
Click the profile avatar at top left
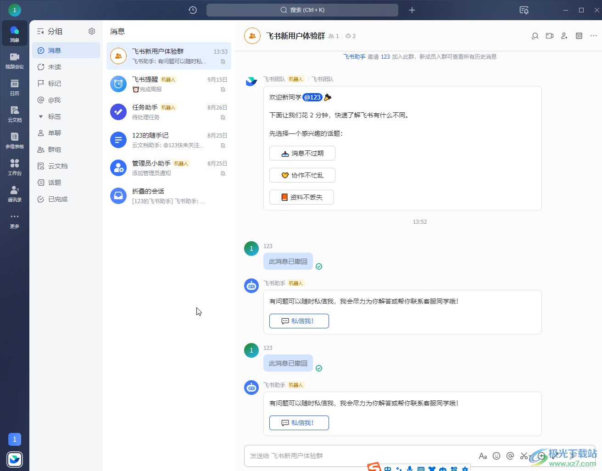point(15,10)
